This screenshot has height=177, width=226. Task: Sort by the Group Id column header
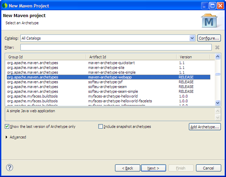pos(46,57)
